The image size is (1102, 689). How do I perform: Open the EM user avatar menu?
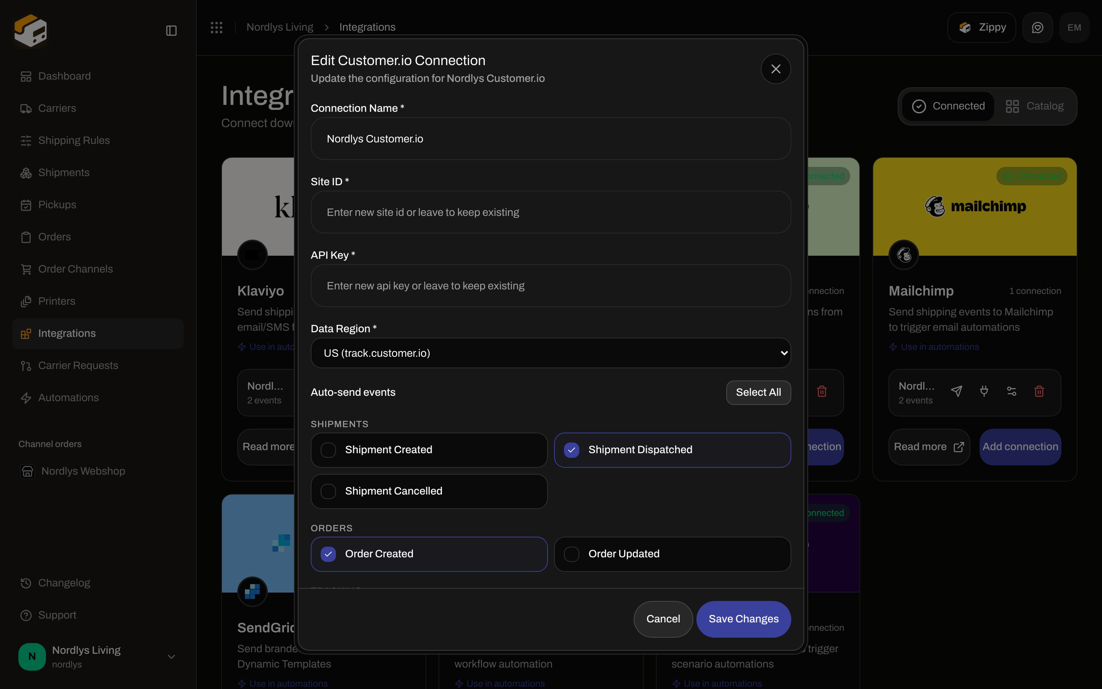pyautogui.click(x=1074, y=27)
